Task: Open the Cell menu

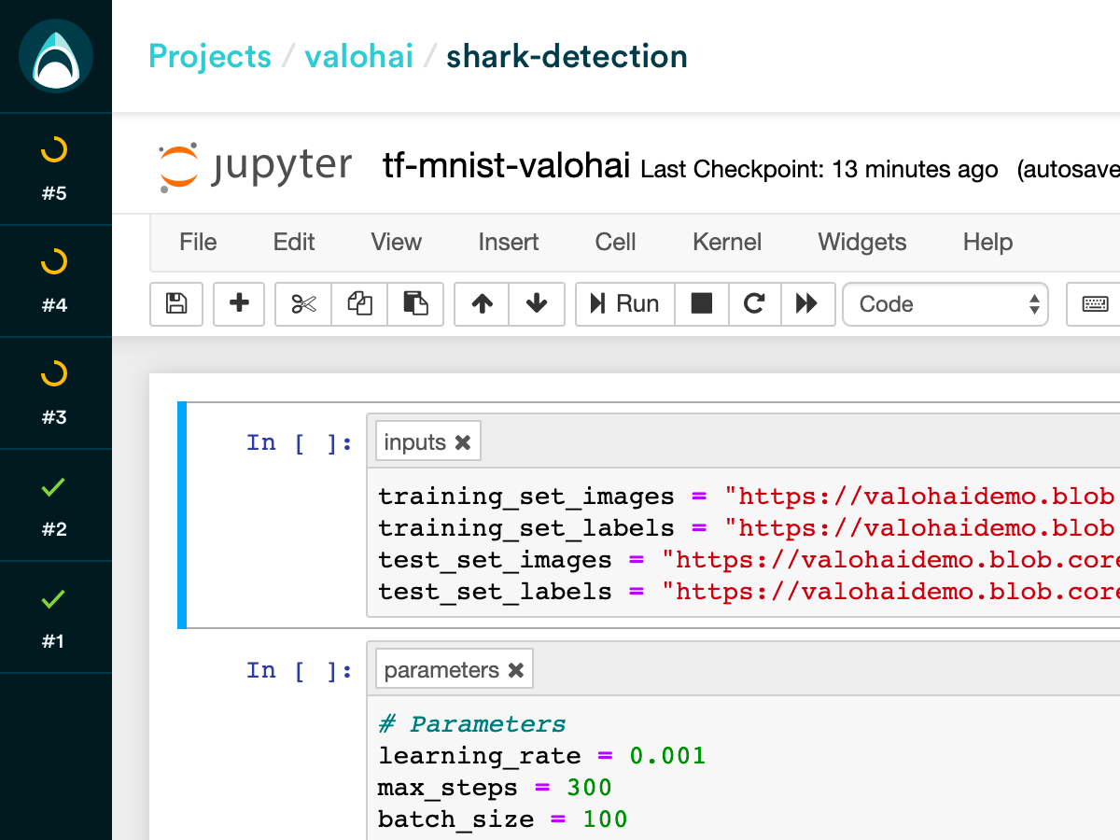Action: pyautogui.click(x=615, y=242)
